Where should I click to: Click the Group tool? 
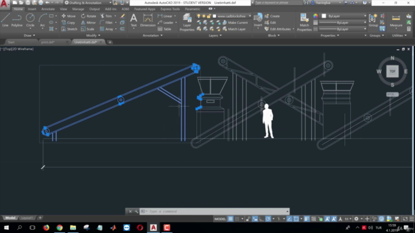pyautogui.click(x=373, y=20)
